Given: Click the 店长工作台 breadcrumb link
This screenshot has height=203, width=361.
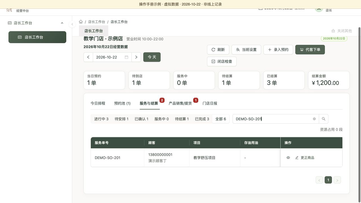Looking at the screenshot, I should 96,22.
